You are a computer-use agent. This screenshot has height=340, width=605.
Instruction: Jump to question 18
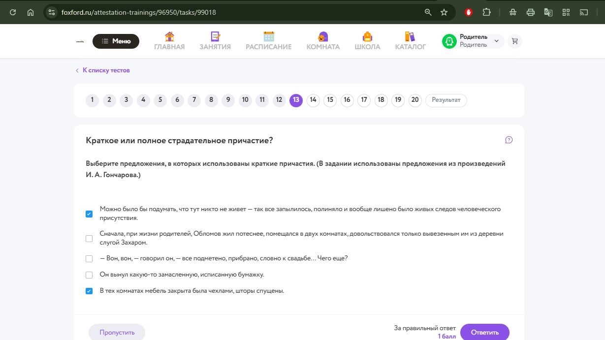pyautogui.click(x=381, y=100)
